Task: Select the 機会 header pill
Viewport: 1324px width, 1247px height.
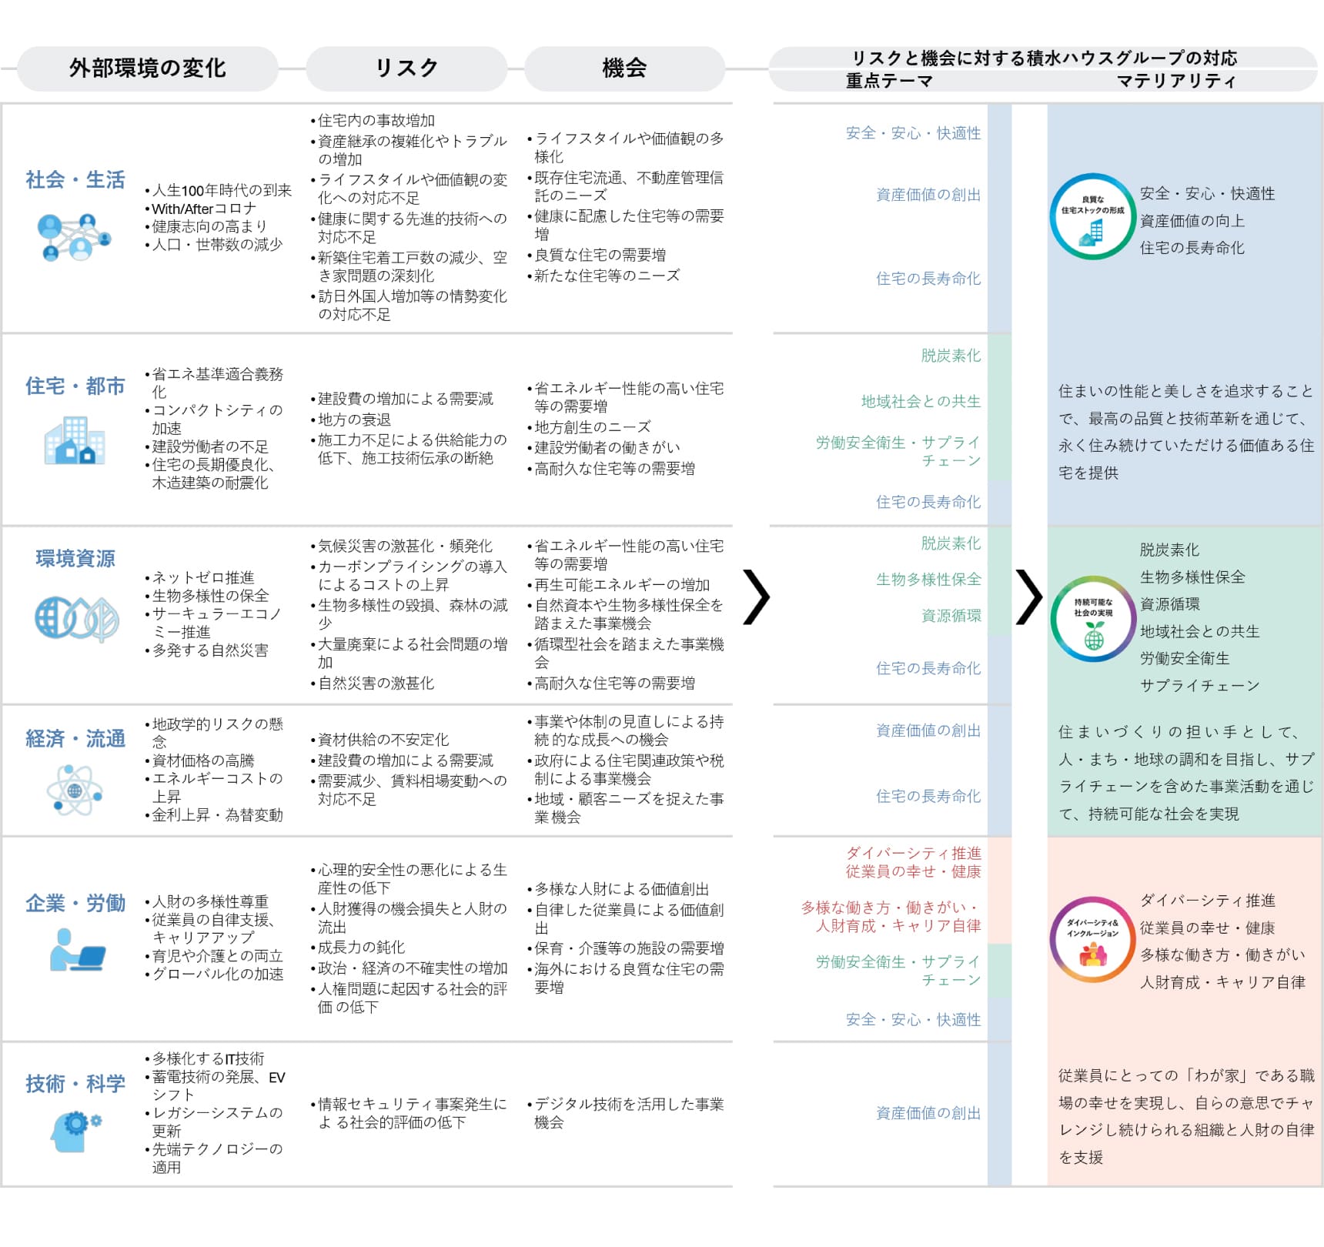Action: click(x=624, y=69)
